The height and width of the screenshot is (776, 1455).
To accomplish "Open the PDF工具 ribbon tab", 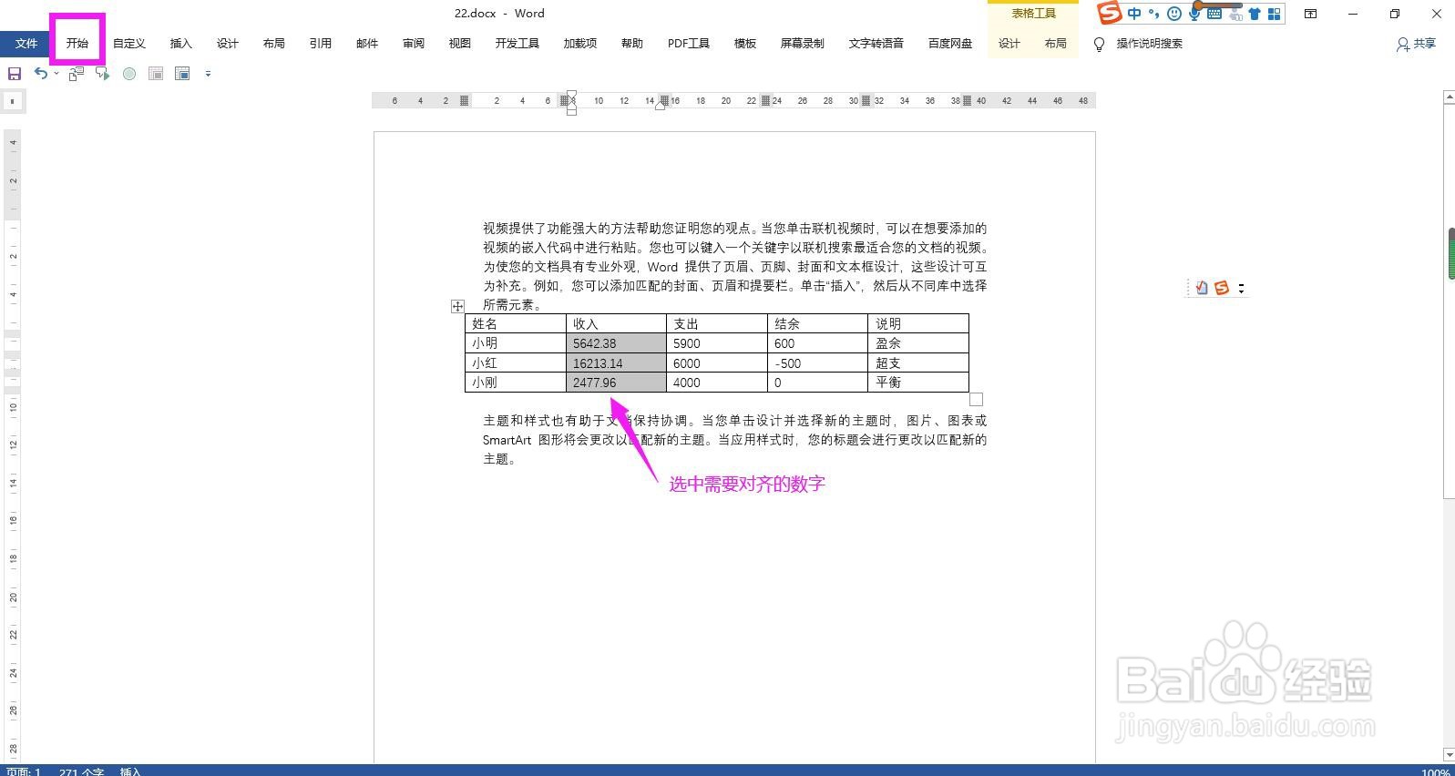I will tap(689, 44).
